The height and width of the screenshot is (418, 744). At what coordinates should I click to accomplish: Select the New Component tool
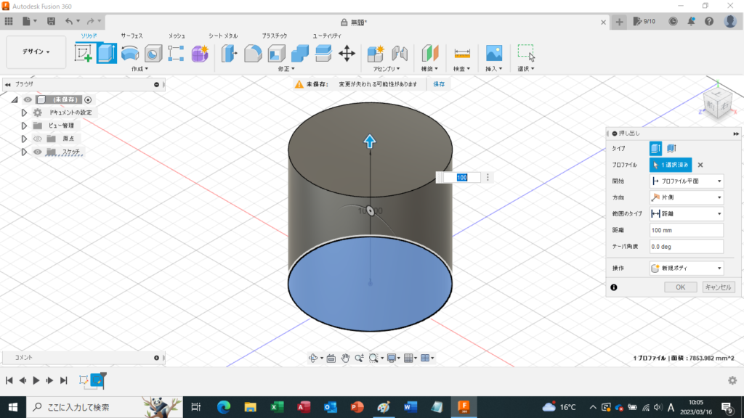(x=376, y=53)
